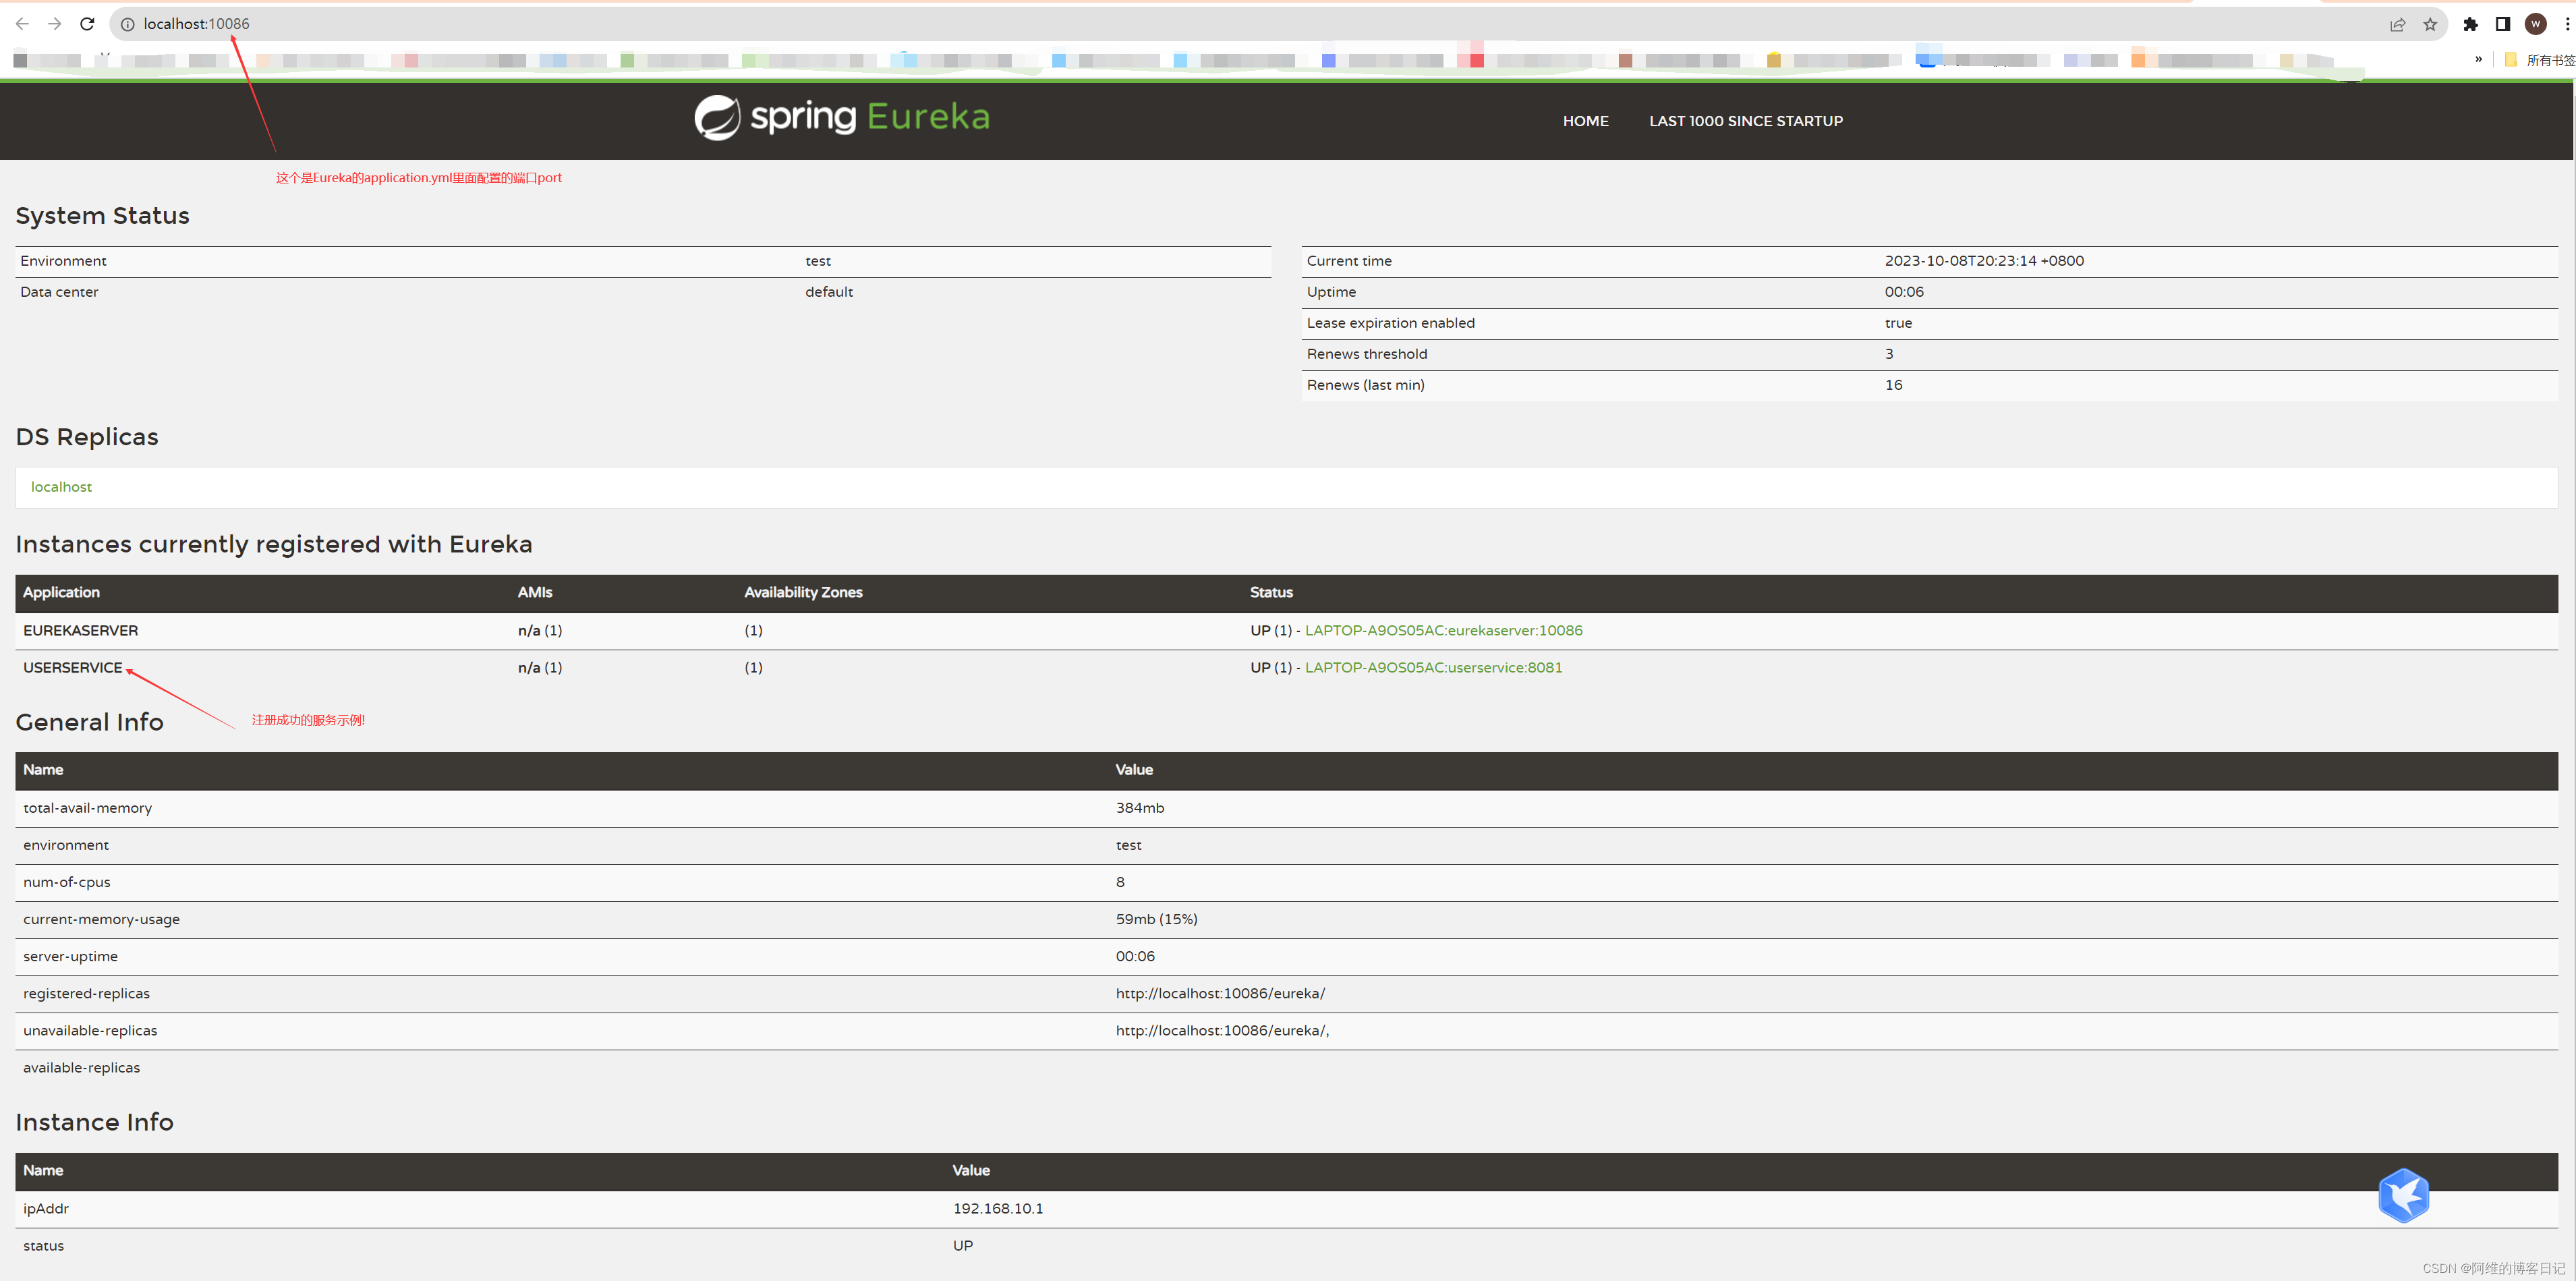Open the 所有书签 bookmarks folder
The height and width of the screenshot is (1281, 2576).
[2540, 60]
